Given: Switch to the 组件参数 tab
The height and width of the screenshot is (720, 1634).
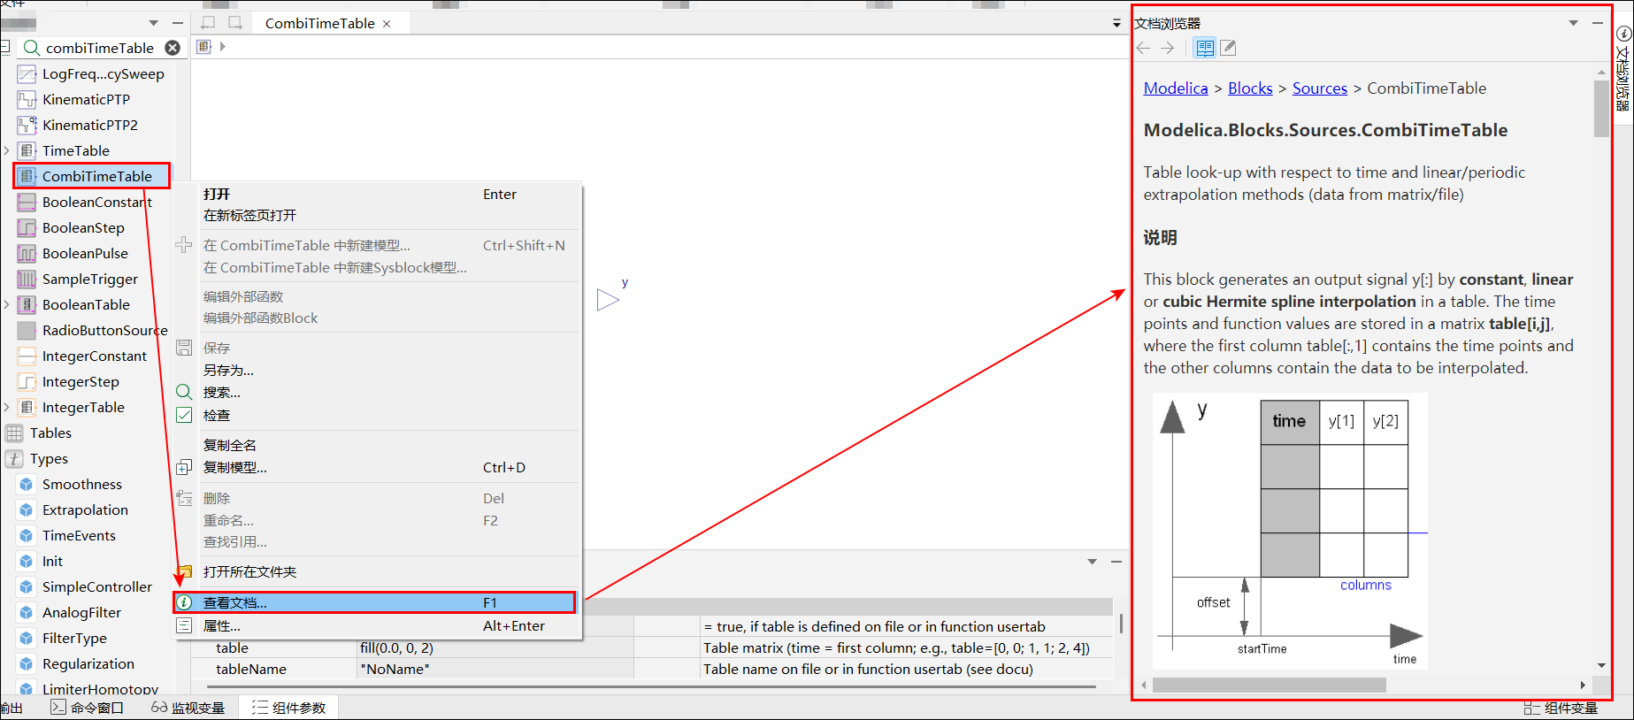Looking at the screenshot, I should point(288,708).
